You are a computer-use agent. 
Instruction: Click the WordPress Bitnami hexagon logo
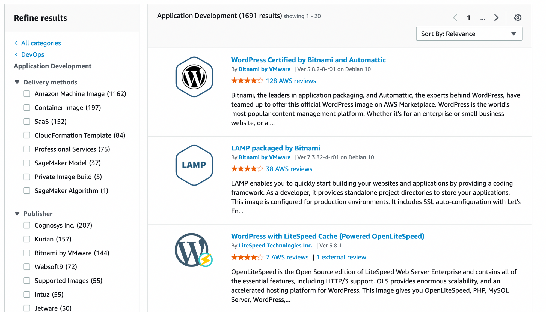tap(194, 77)
